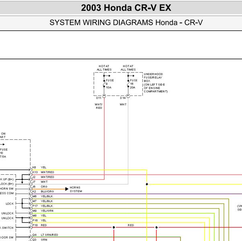Screen dimensions: 242x241
Task: Click the P17 pin label
Action: pyautogui.click(x=35, y=206)
